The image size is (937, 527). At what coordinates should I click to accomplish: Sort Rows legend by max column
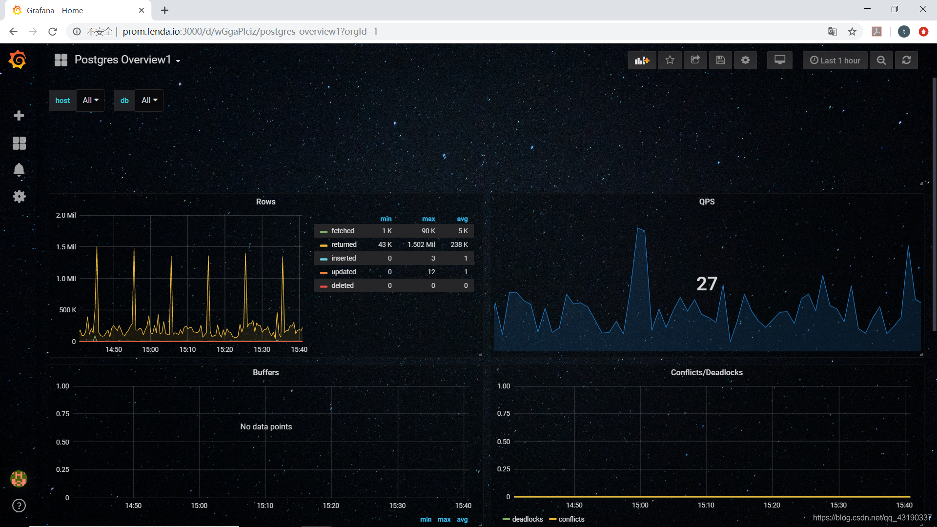[x=428, y=219]
